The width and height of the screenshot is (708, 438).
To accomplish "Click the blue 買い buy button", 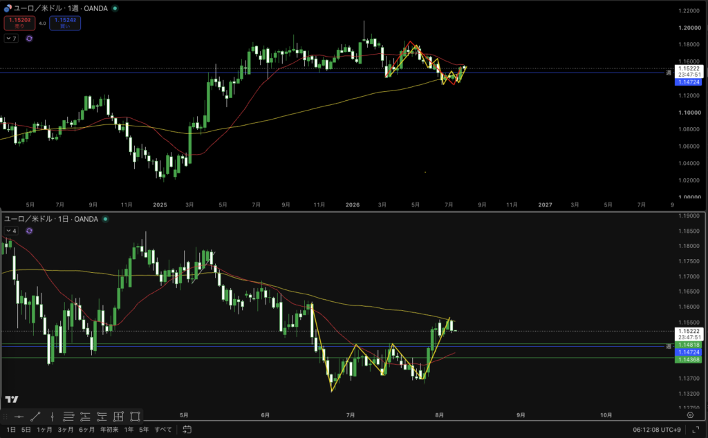I will pyautogui.click(x=65, y=23).
